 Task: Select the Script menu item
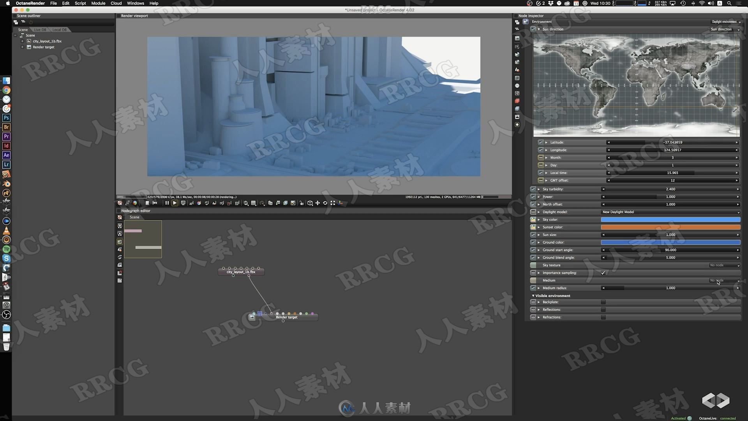pos(80,3)
